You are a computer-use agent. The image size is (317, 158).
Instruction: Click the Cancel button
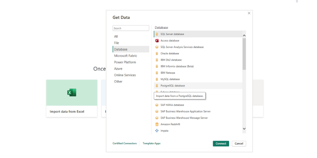[x=239, y=143]
